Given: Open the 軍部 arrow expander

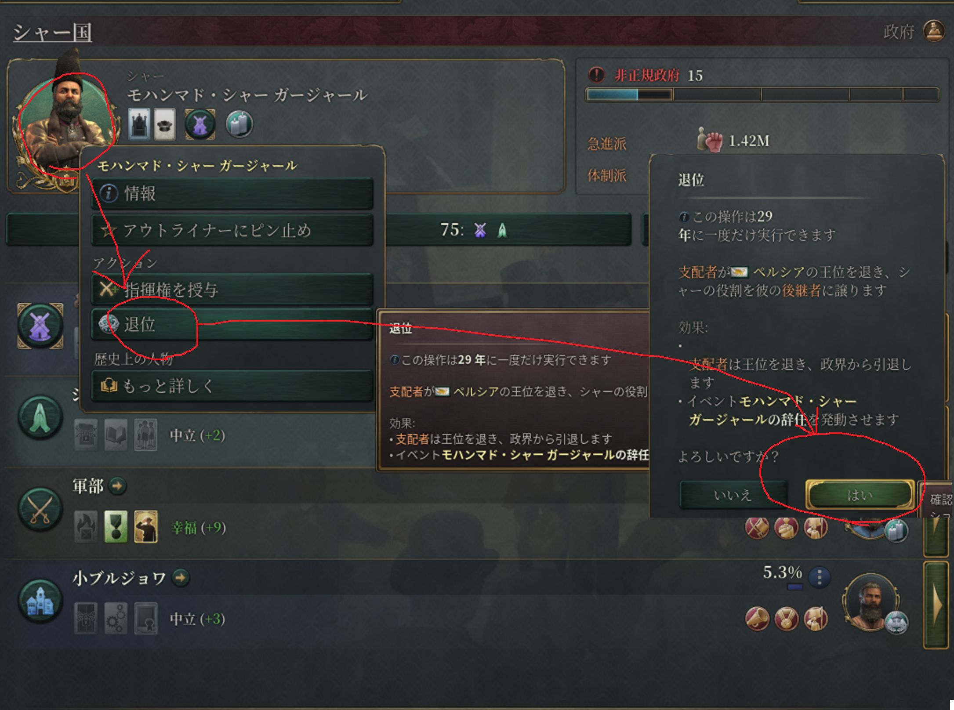Looking at the screenshot, I should tap(117, 486).
